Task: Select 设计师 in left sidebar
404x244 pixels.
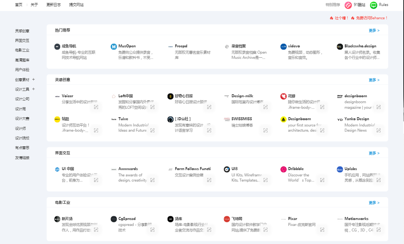Action: (21, 128)
